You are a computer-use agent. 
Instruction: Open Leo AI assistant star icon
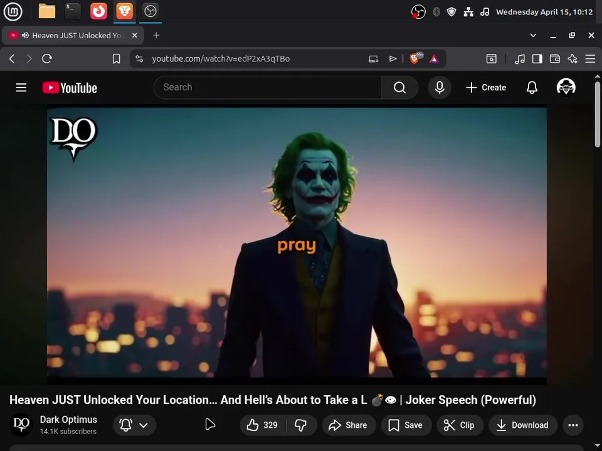tap(573, 59)
